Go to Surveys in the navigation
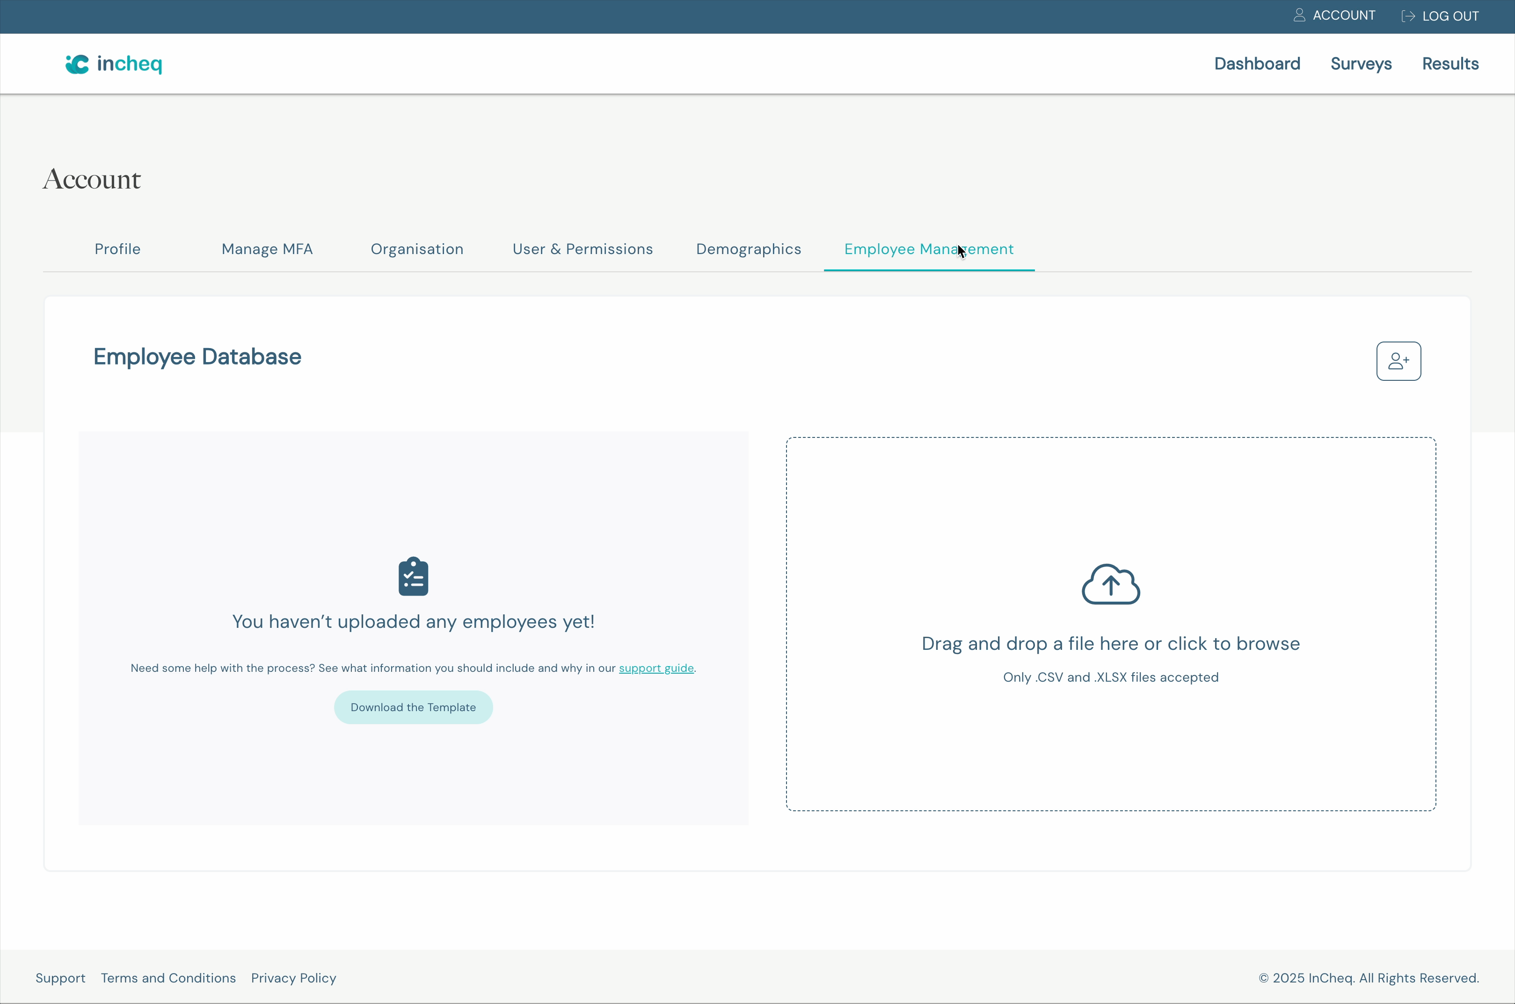Image resolution: width=1515 pixels, height=1004 pixels. (1361, 64)
